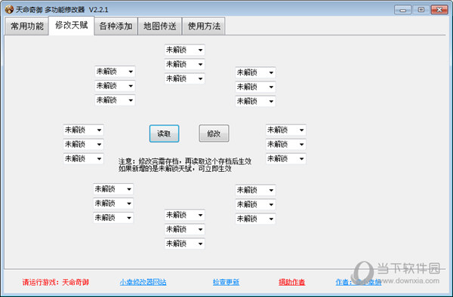Open the first dropdown in the lower-left group

[113, 189]
